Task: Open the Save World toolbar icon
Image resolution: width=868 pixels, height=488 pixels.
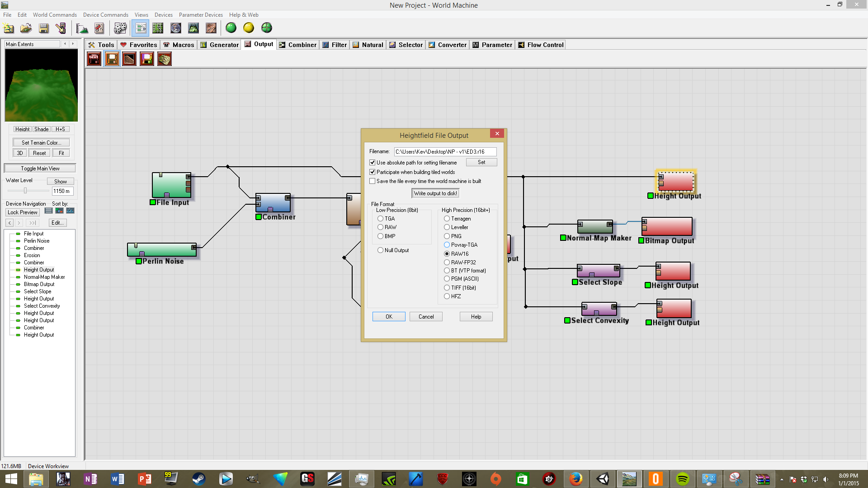Action: (43, 28)
